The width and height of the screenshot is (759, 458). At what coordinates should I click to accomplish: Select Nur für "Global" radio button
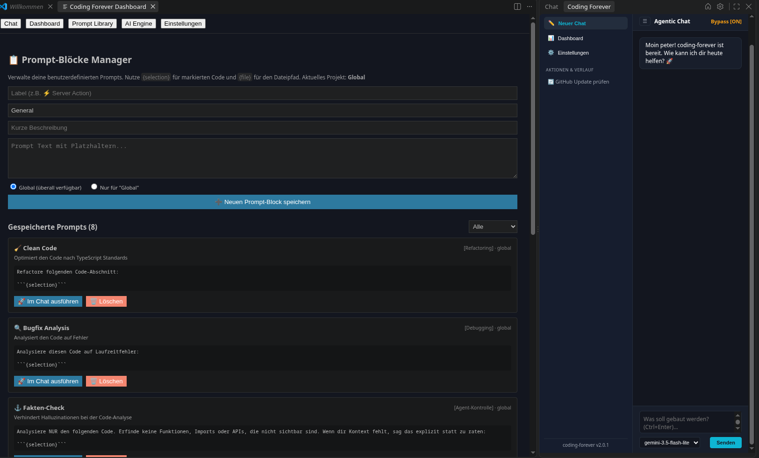pyautogui.click(x=94, y=187)
